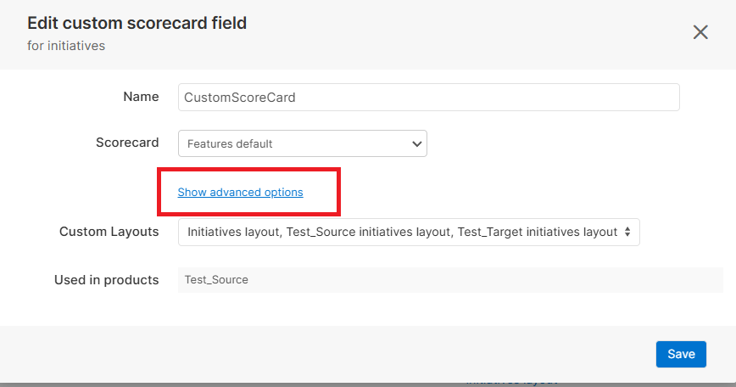Click the Custom Layouts label
Image resolution: width=736 pixels, height=387 pixels.
(x=109, y=232)
